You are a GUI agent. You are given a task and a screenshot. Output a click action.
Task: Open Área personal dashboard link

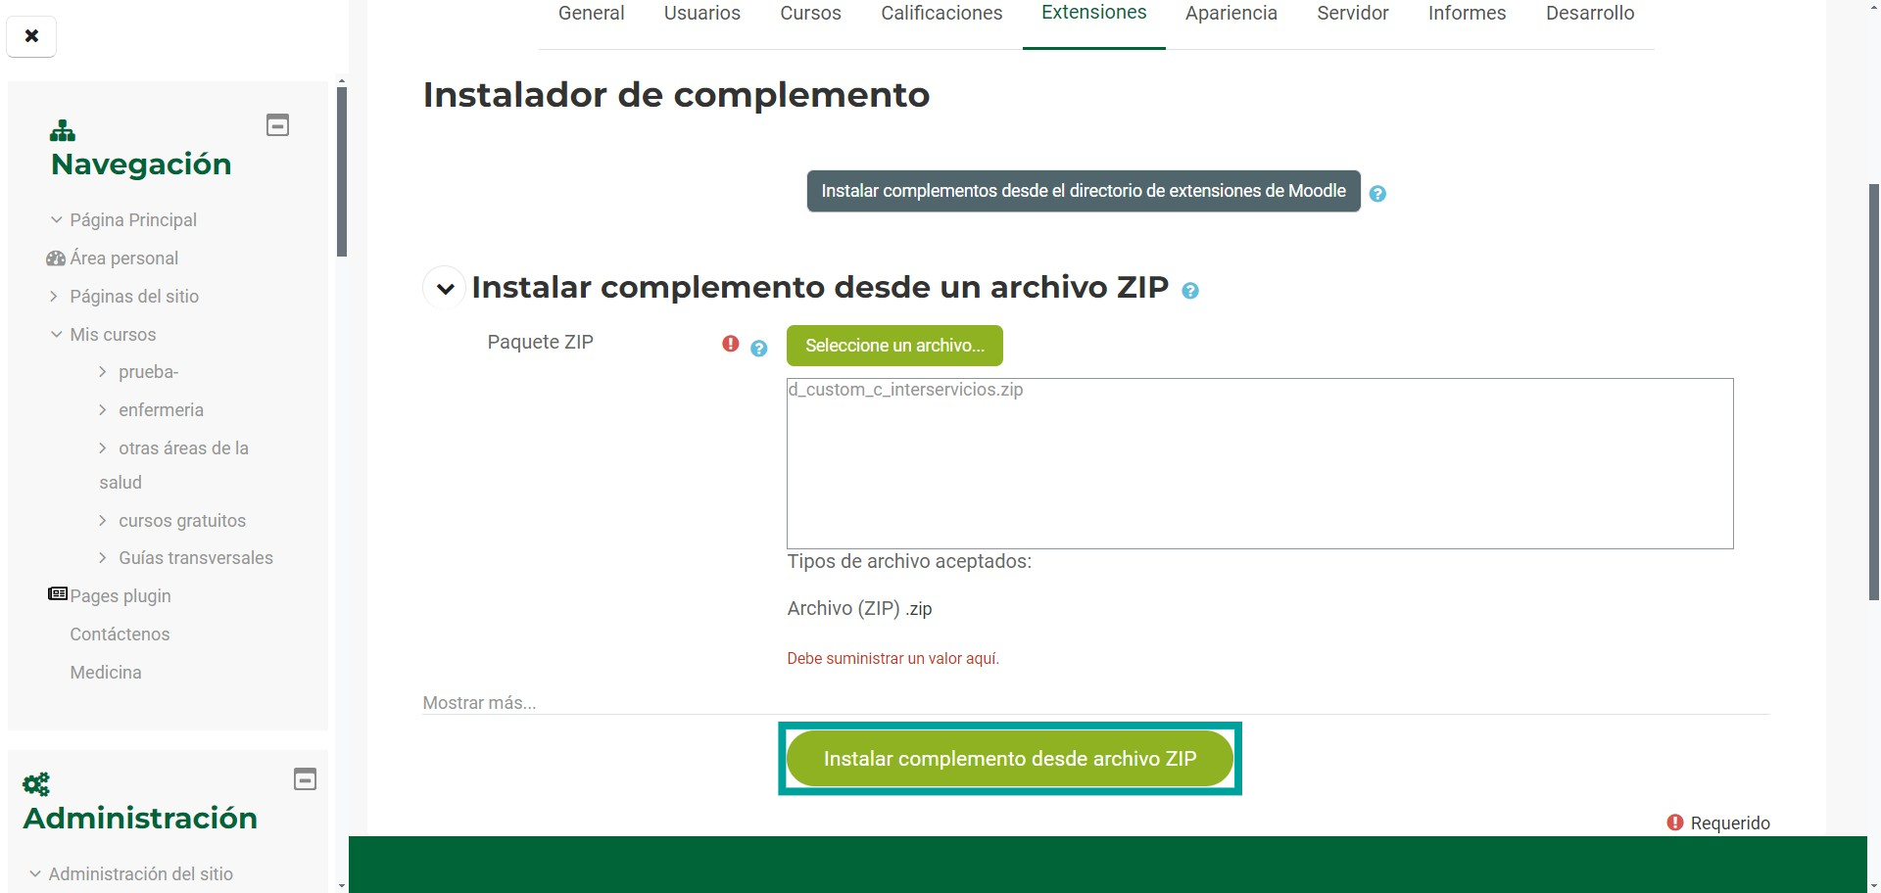coord(123,258)
